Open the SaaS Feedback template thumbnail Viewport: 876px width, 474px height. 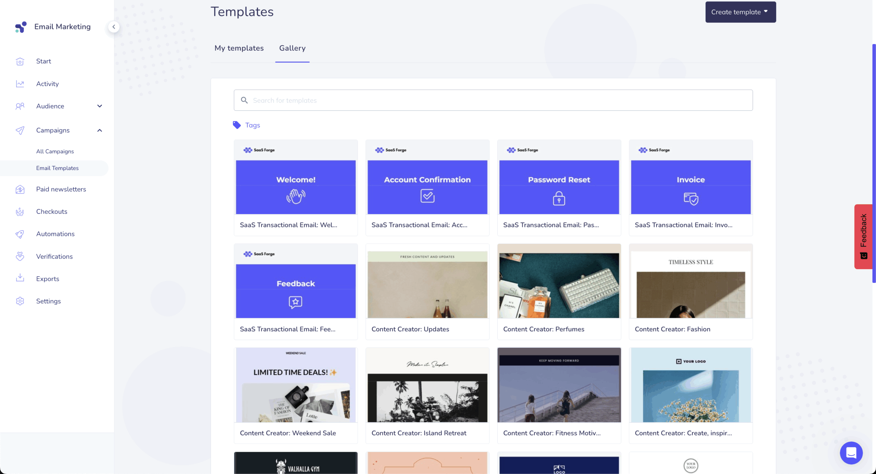[296, 281]
